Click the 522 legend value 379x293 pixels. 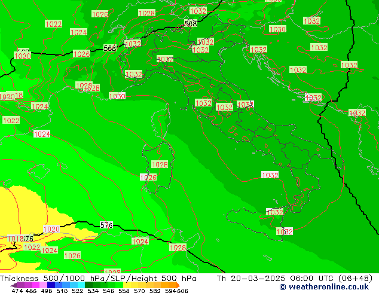point(78,291)
